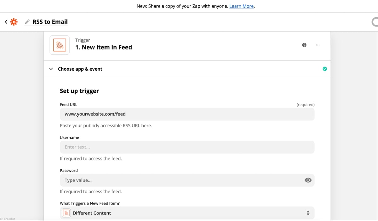
Task: Click the small RSS icon in the Different Content field
Action: coord(66,213)
